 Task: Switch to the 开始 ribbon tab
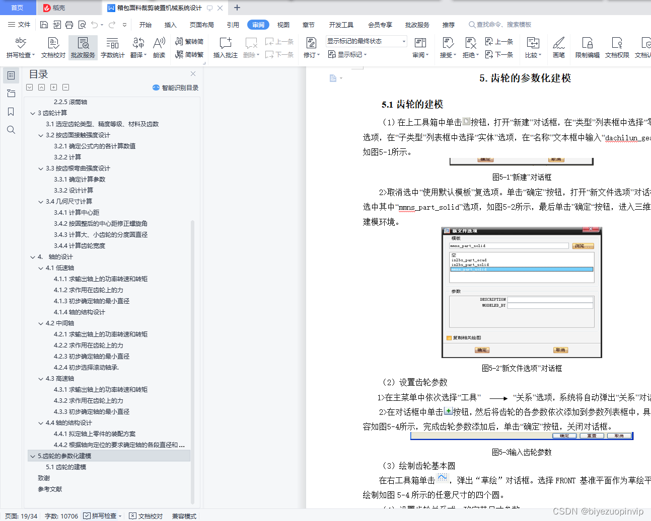tap(146, 25)
